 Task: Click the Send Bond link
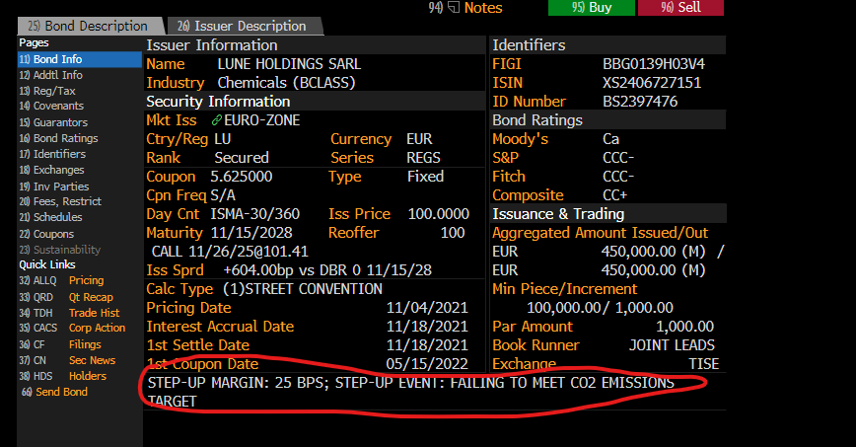coord(54,392)
